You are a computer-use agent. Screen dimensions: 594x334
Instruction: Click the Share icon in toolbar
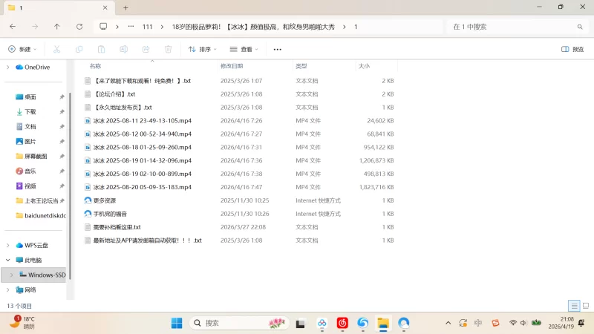coord(146,49)
